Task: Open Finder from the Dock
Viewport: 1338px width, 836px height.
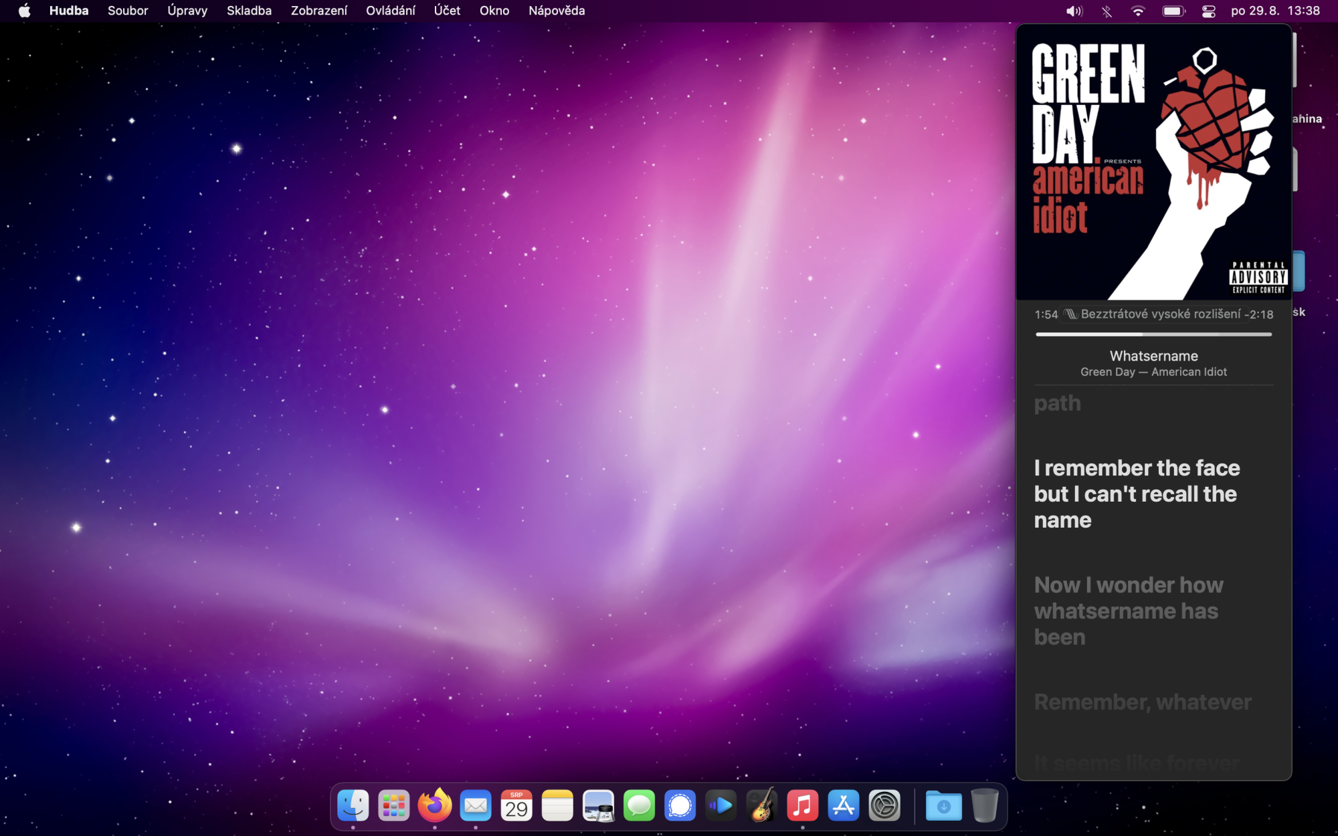Action: (353, 805)
